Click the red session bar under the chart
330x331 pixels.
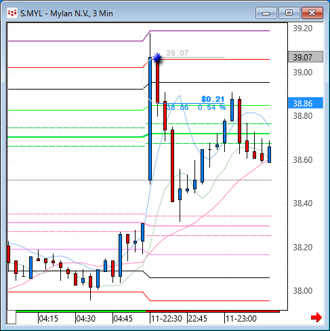click(213, 311)
